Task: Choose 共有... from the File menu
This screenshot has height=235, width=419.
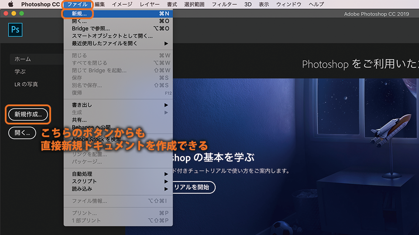Action: 118,120
